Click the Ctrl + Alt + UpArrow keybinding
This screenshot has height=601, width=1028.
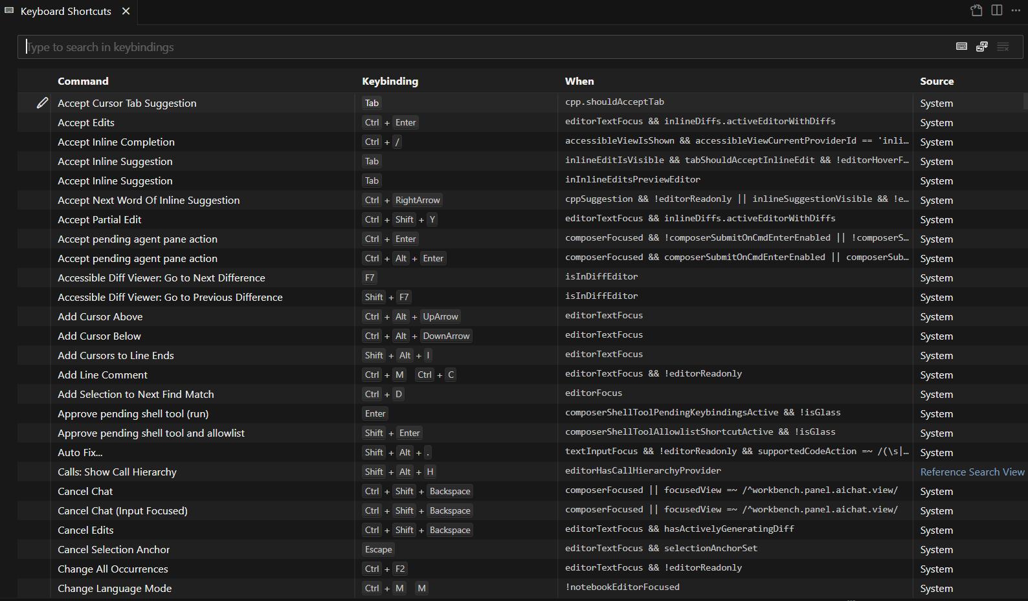[412, 316]
